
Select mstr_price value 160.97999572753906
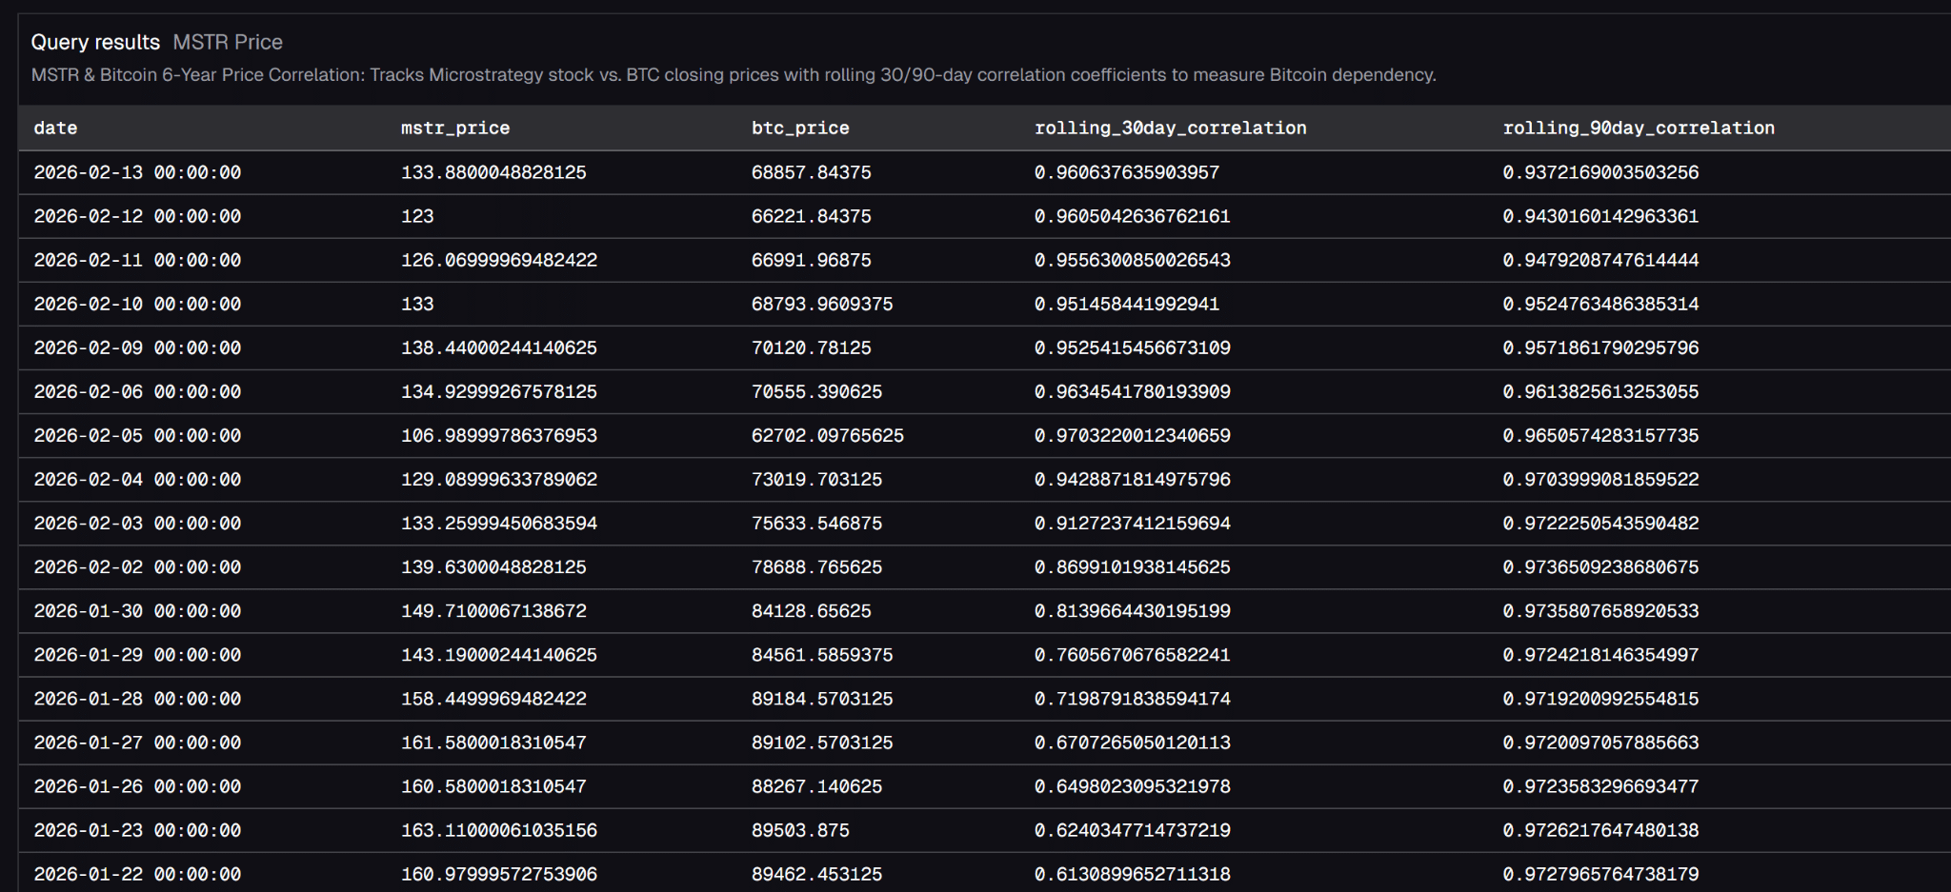click(499, 873)
